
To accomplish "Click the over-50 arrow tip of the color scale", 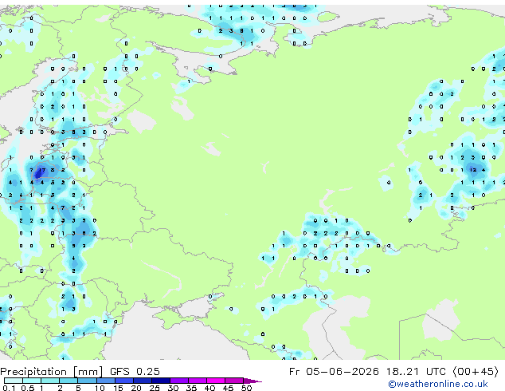I will coord(252,381).
